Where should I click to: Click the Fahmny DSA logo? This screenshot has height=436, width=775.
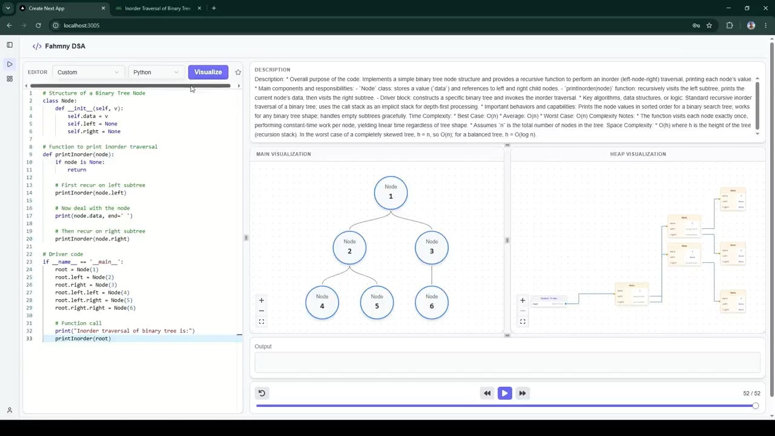click(x=59, y=46)
